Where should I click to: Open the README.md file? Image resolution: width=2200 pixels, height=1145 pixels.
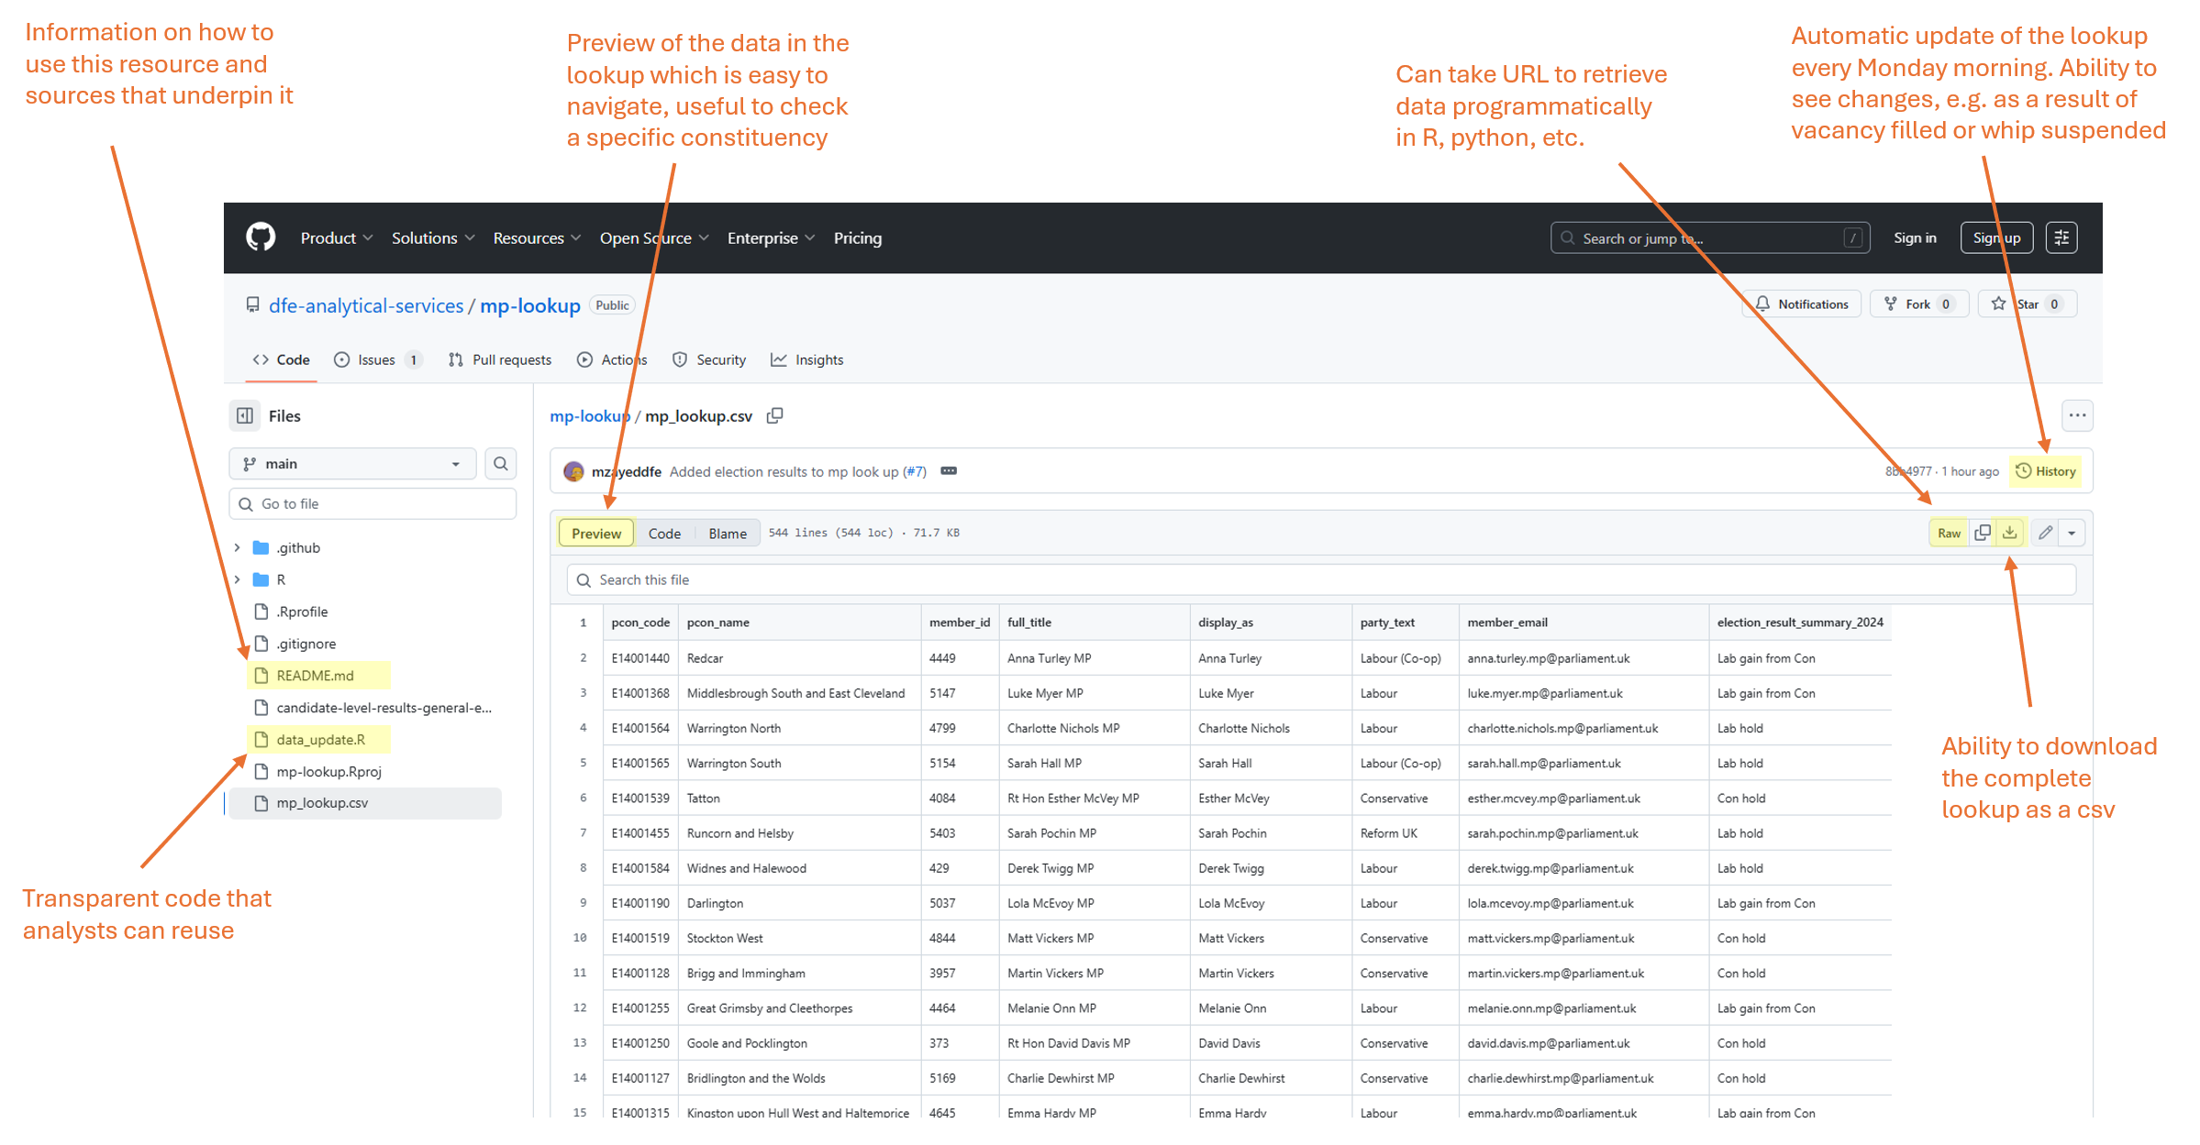[315, 676]
